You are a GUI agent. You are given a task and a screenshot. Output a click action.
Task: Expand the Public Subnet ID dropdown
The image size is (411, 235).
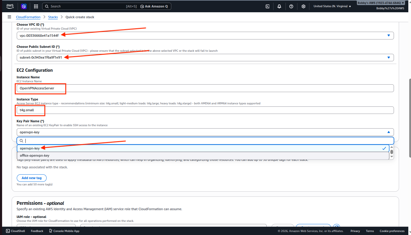coord(205,57)
